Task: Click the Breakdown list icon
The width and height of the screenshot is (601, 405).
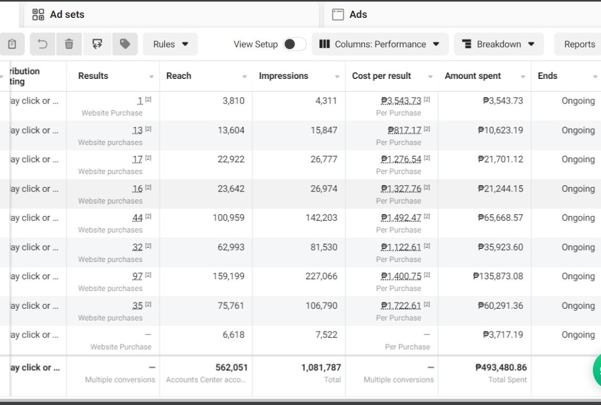Action: click(x=466, y=44)
